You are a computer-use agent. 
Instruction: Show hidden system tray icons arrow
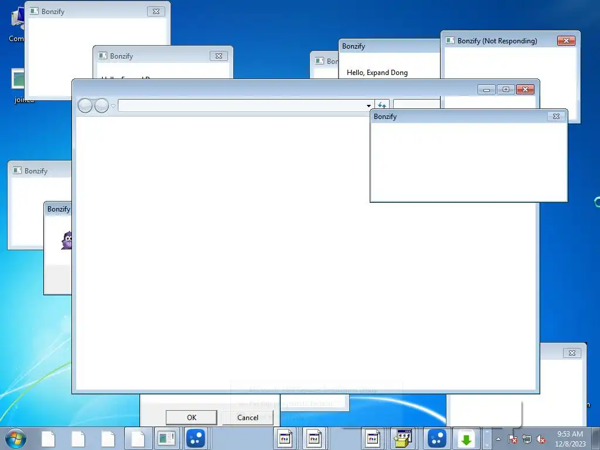(x=498, y=439)
